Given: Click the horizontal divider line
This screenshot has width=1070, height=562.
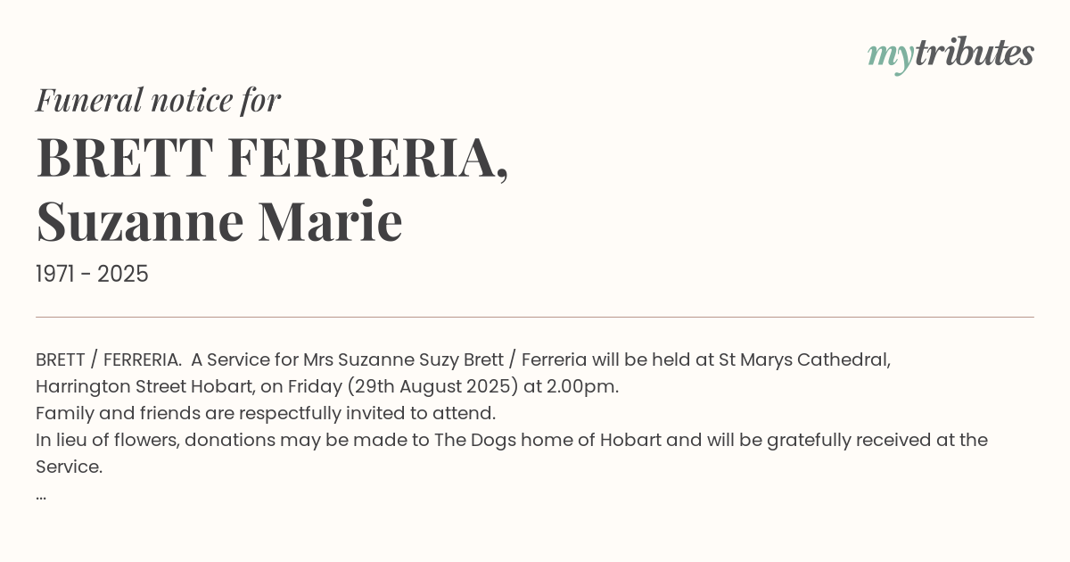Looking at the screenshot, I should click(535, 317).
